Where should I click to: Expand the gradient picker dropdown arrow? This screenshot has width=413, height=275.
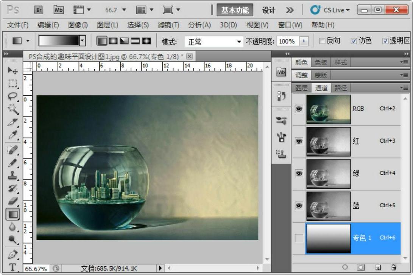click(x=83, y=41)
